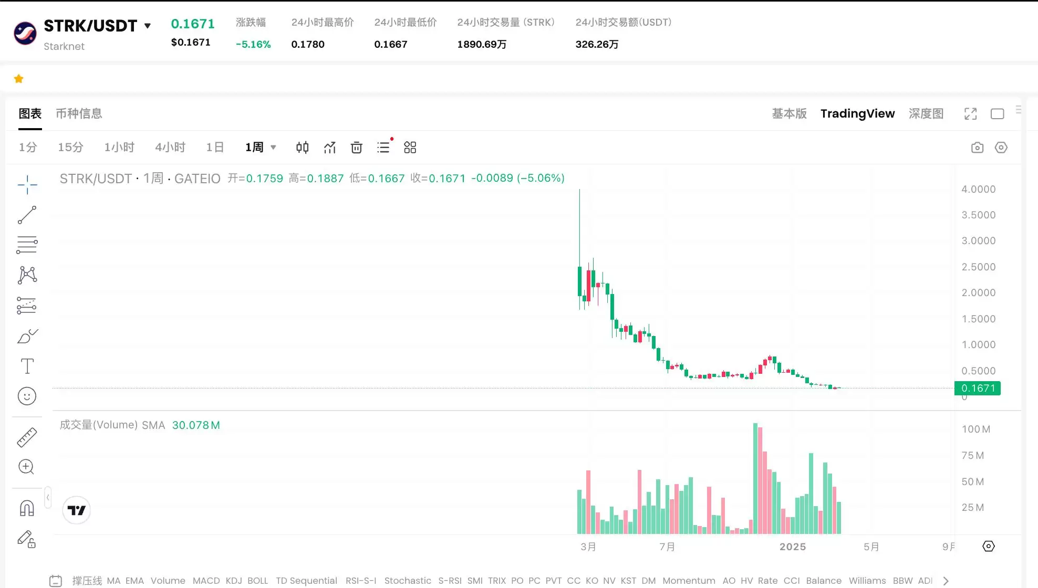Choose the XABCD pattern tool
The height and width of the screenshot is (588, 1038).
(x=27, y=275)
